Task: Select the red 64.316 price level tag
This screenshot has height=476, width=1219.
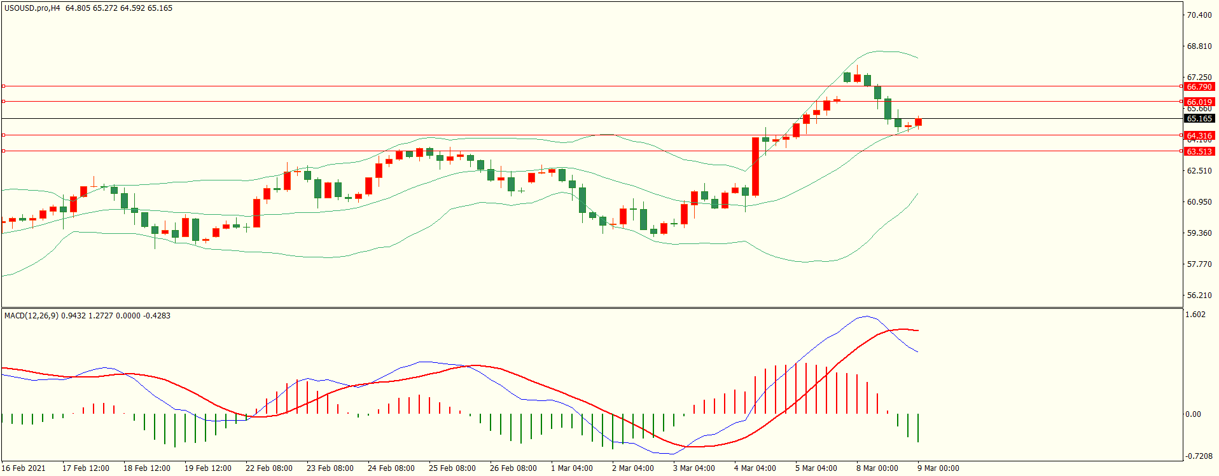Action: [1199, 135]
